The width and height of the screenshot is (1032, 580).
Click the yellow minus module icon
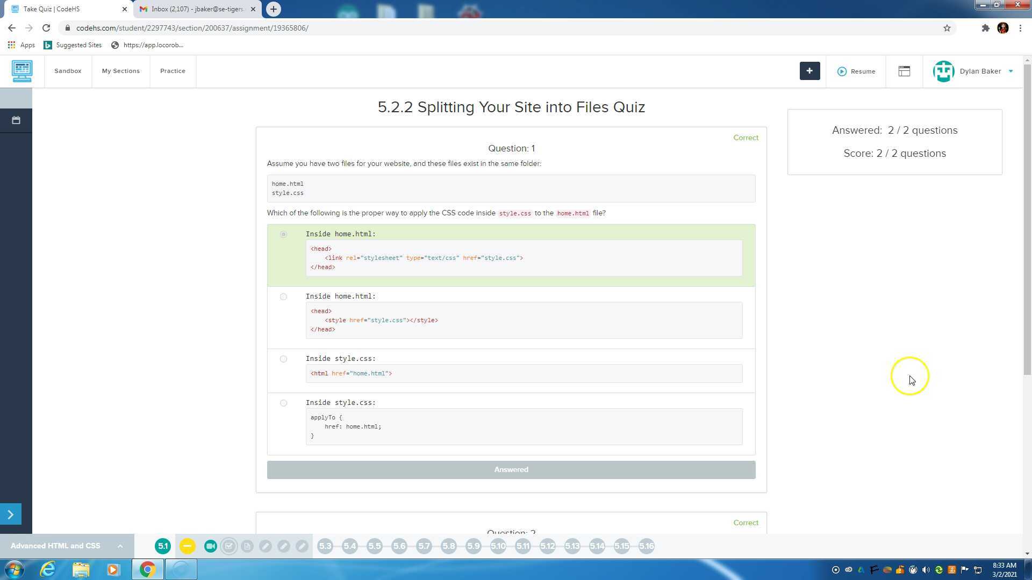coord(187,546)
